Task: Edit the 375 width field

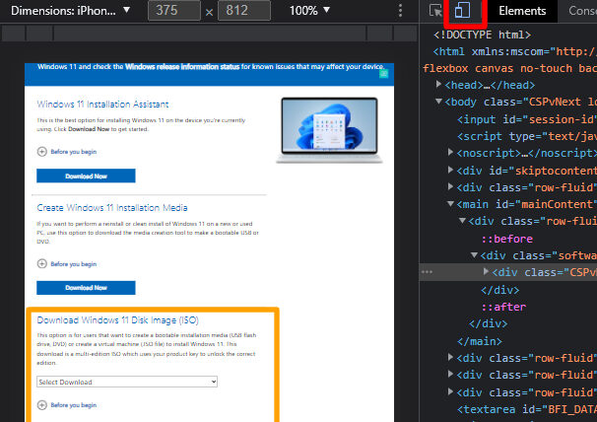Action: pyautogui.click(x=174, y=10)
